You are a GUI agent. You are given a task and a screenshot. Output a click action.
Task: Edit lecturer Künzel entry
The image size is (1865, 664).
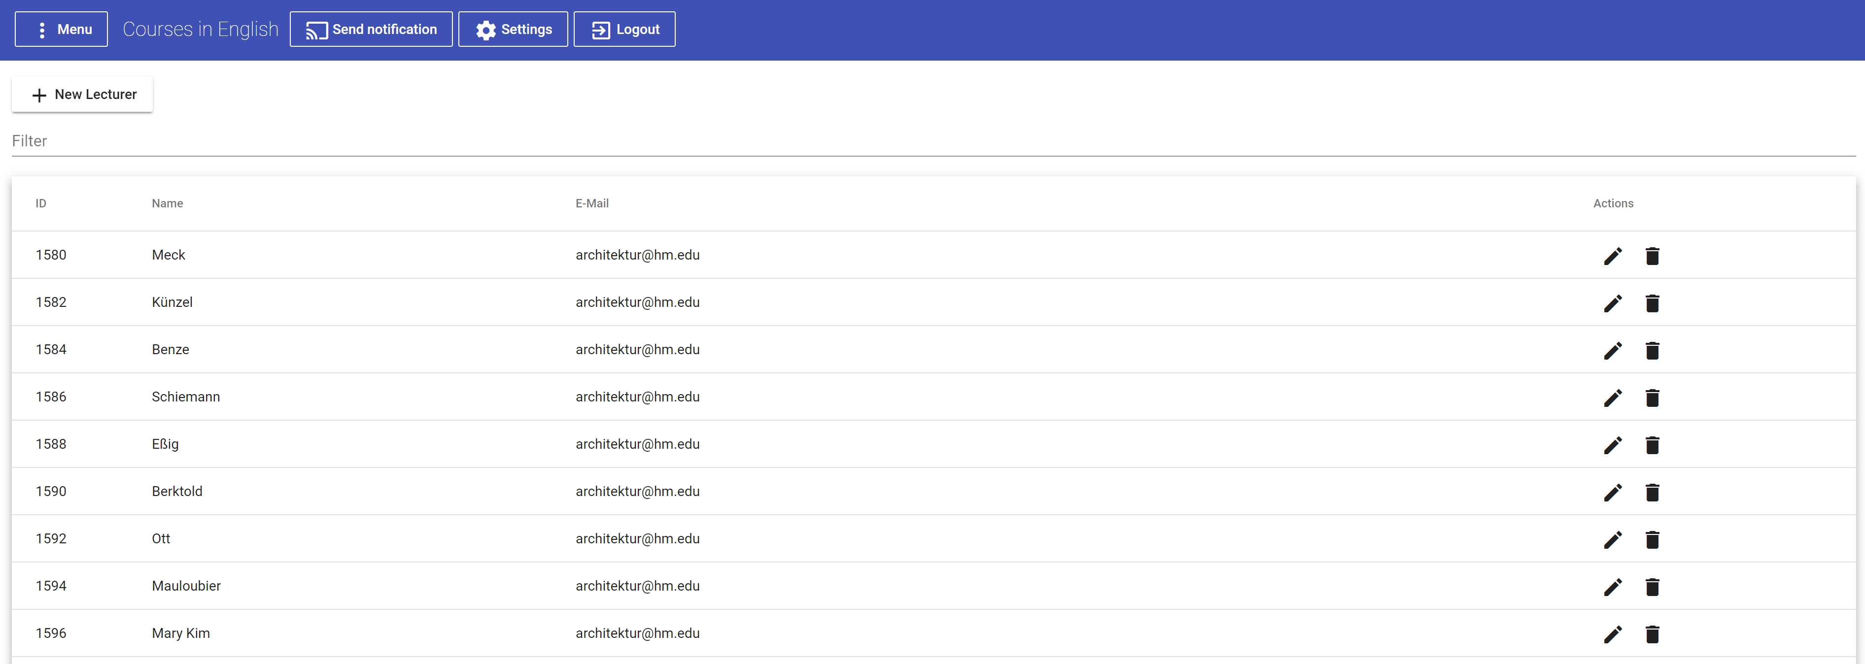coord(1612,303)
